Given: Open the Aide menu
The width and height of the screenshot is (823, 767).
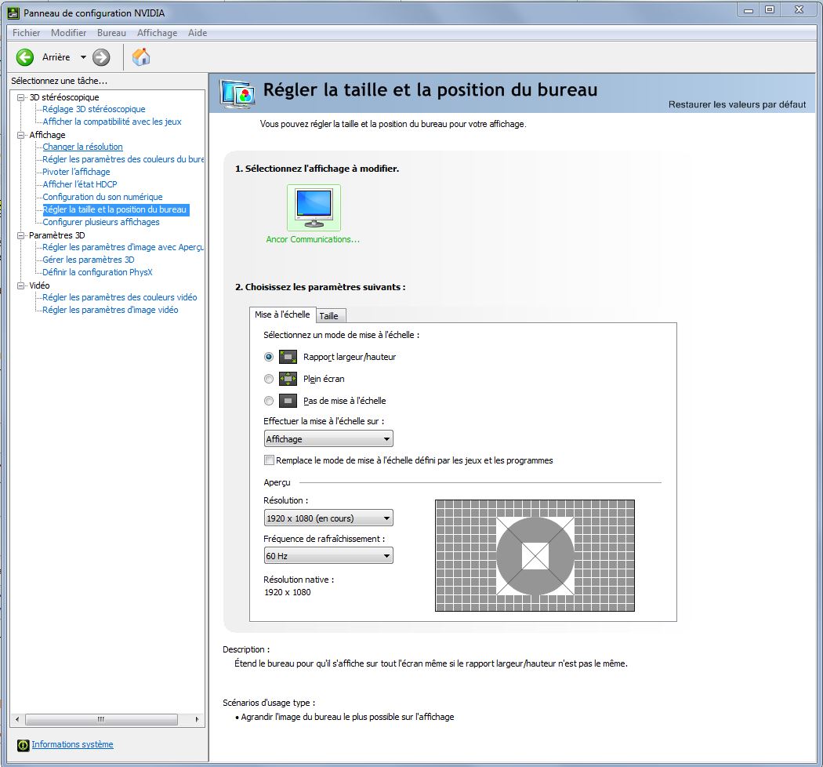Looking at the screenshot, I should coord(198,33).
